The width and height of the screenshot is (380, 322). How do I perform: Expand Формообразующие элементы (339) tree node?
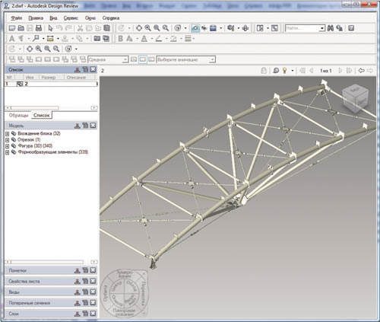[x=8, y=152]
